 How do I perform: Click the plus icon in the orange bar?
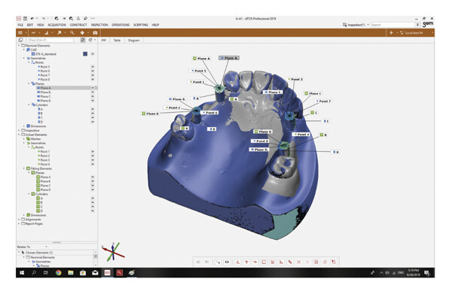pos(391,33)
